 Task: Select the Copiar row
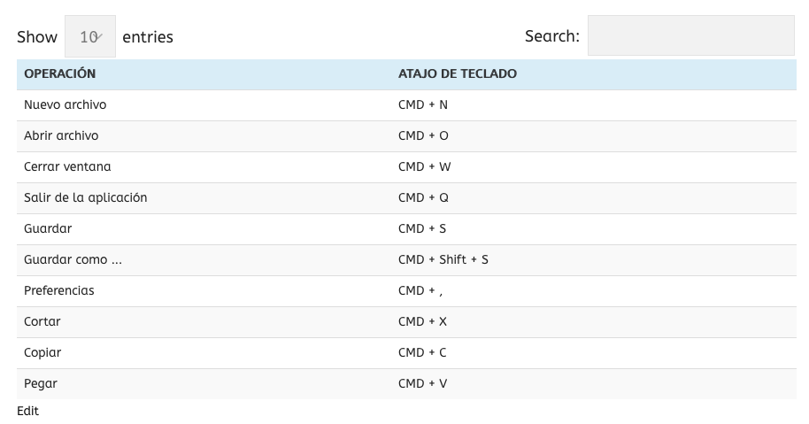coord(42,352)
